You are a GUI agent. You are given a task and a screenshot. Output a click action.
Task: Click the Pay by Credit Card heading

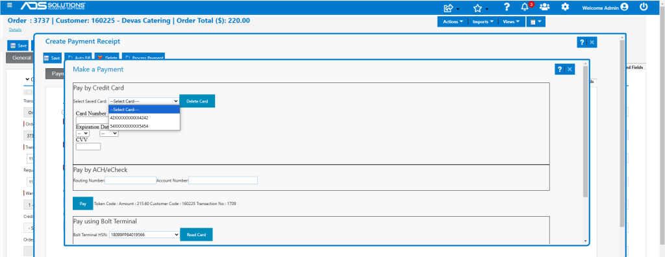99,88
